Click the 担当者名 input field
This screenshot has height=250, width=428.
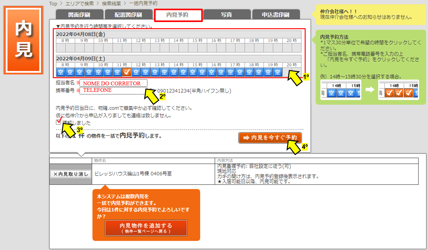(x=113, y=83)
